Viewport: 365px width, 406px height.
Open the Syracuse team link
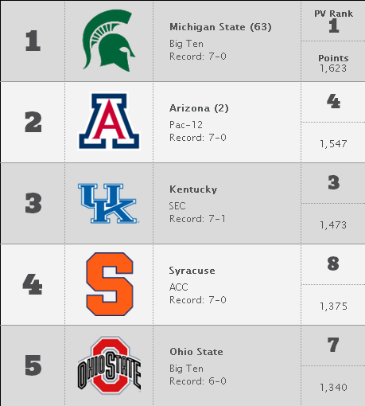pyautogui.click(x=192, y=271)
